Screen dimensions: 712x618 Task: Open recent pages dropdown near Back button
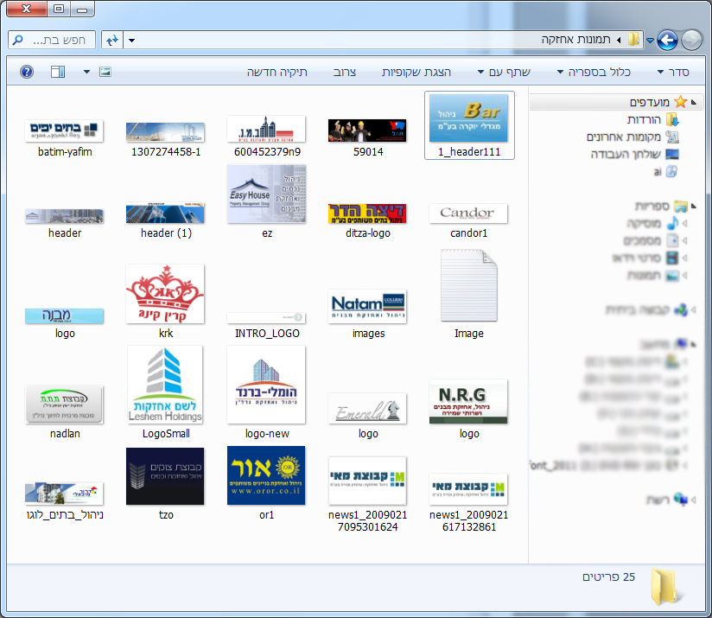(x=650, y=41)
